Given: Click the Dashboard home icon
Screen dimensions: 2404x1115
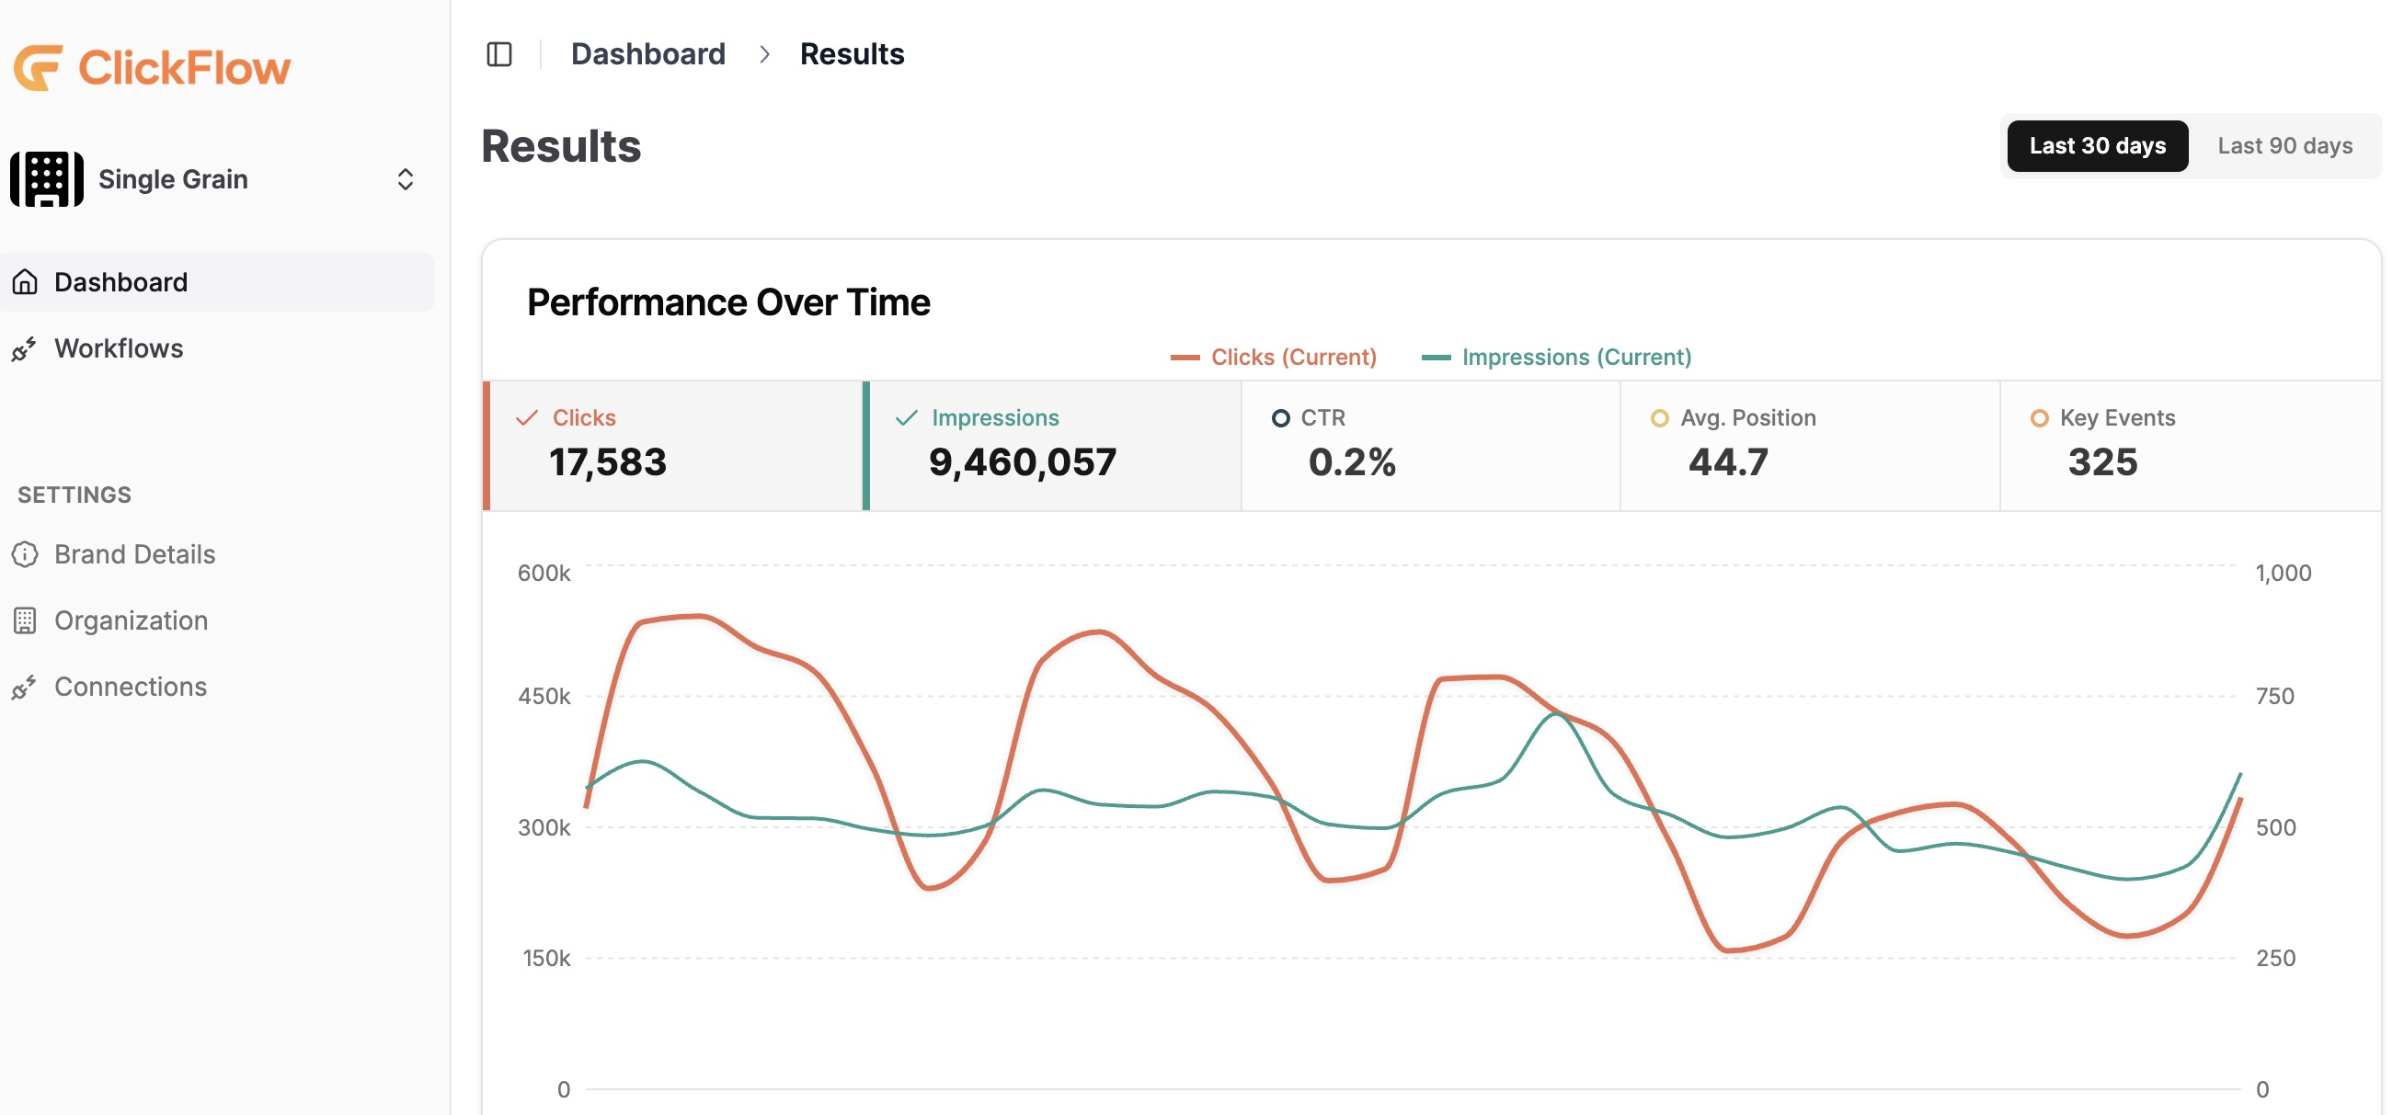Looking at the screenshot, I should click(25, 282).
